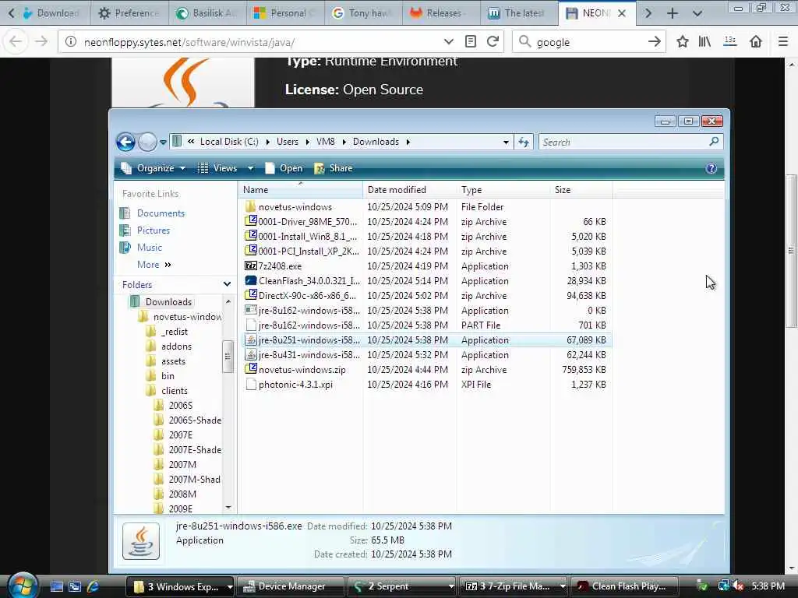This screenshot has width=798, height=598.
Task: Click the Explorer search magnifier icon
Action: click(x=714, y=142)
